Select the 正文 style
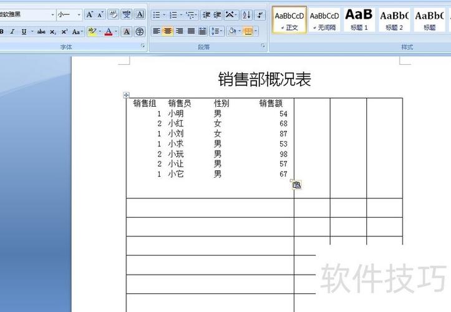This screenshot has width=451, height=312. click(x=289, y=20)
